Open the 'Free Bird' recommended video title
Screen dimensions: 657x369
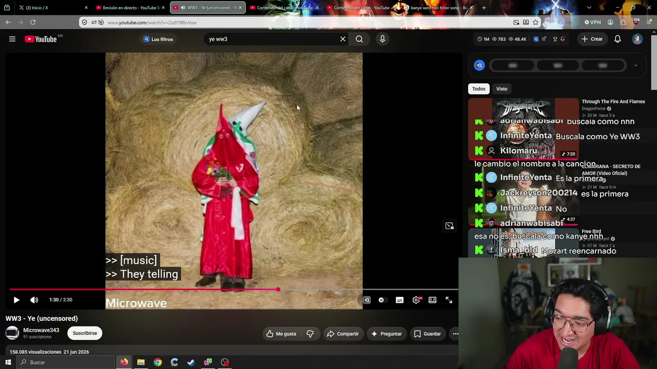pyautogui.click(x=591, y=232)
